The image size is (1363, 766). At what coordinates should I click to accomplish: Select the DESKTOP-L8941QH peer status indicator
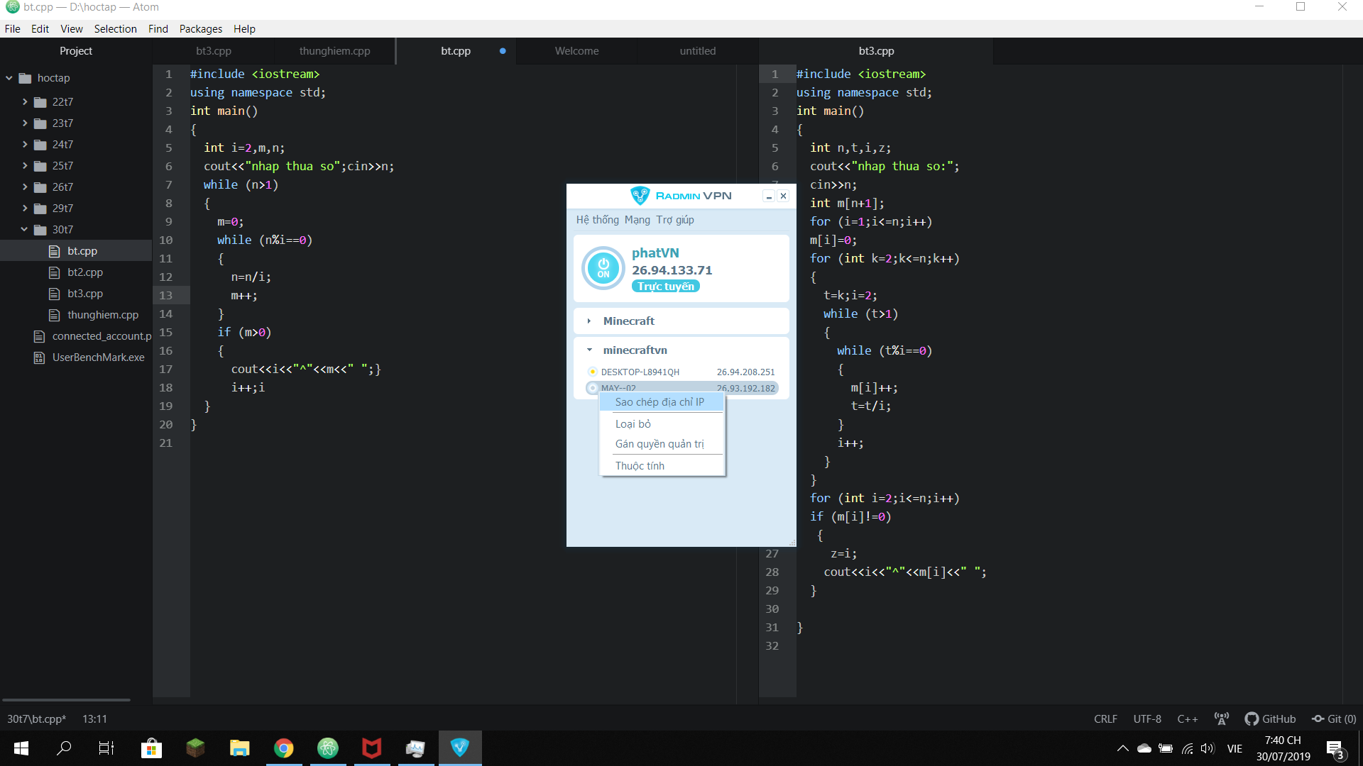coord(592,372)
